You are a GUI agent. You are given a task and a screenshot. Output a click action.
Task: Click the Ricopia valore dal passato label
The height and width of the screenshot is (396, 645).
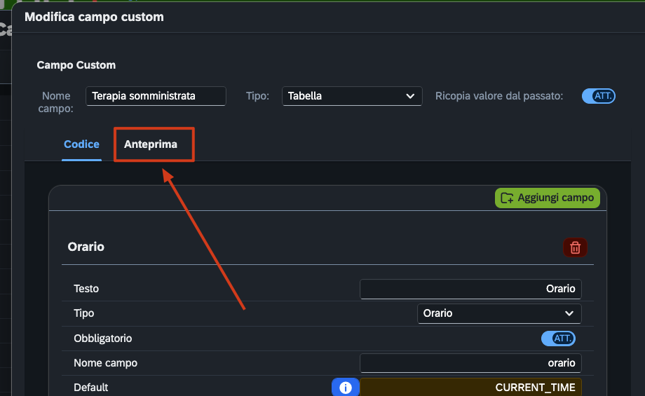(499, 96)
